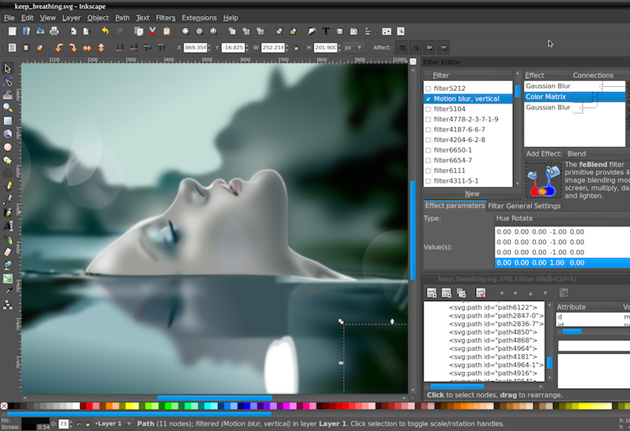The width and height of the screenshot is (630, 431).
Task: Open the Object menu
Action: tap(98, 17)
